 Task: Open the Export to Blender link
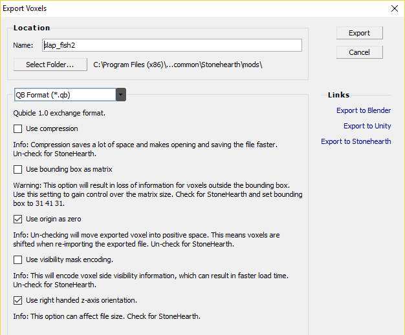pos(364,110)
